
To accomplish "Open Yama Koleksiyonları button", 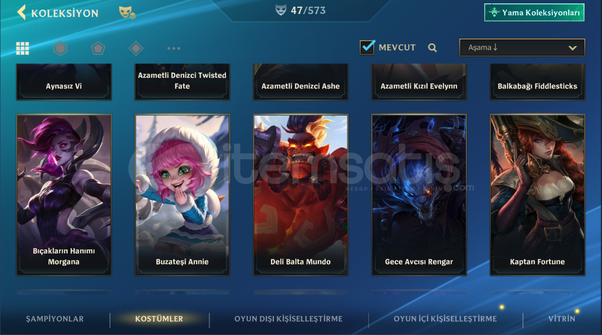I will click(534, 13).
